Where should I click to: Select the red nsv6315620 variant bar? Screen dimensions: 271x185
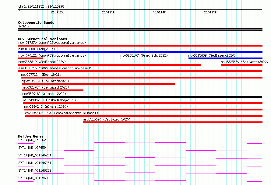coord(173,122)
